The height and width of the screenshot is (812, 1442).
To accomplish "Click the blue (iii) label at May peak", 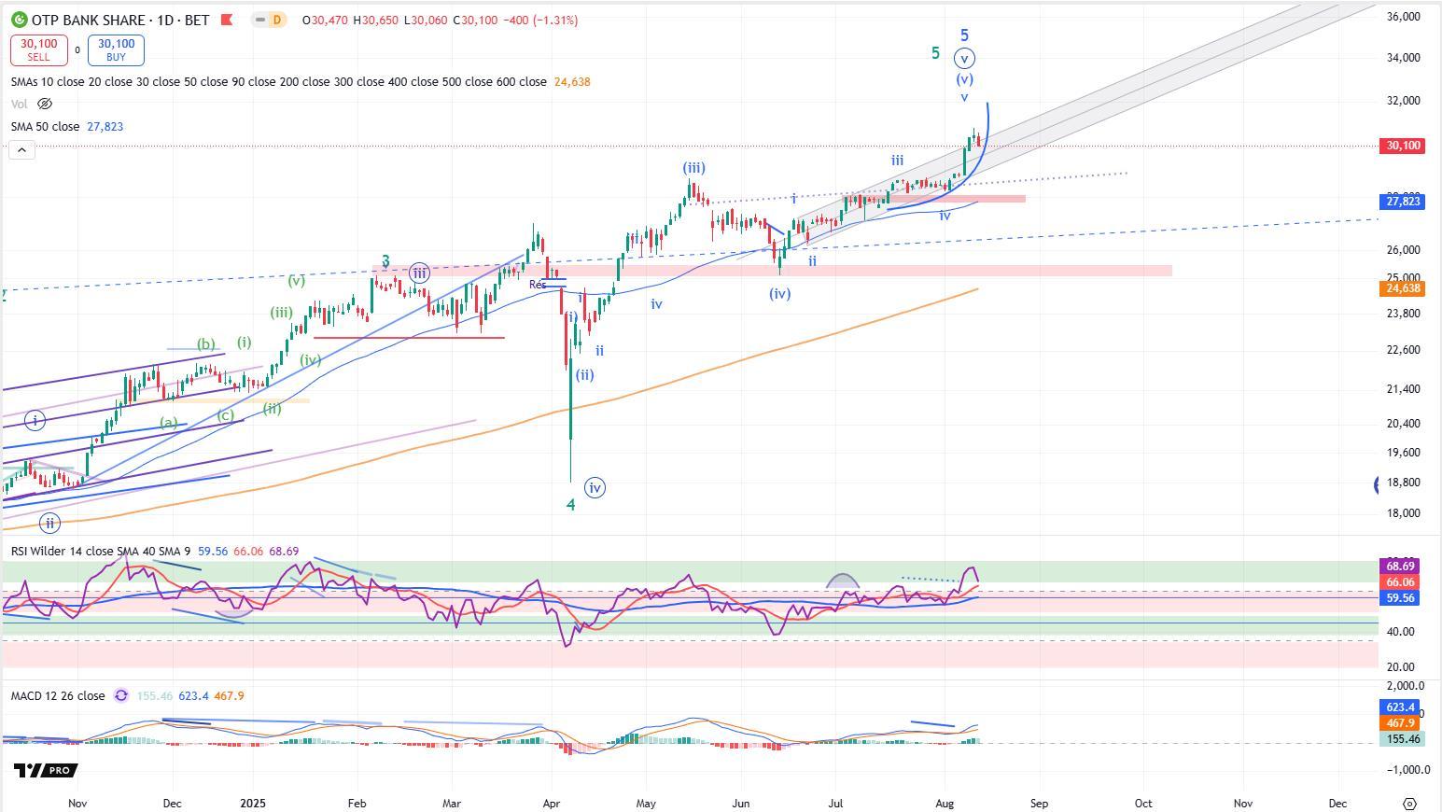I will [x=693, y=168].
